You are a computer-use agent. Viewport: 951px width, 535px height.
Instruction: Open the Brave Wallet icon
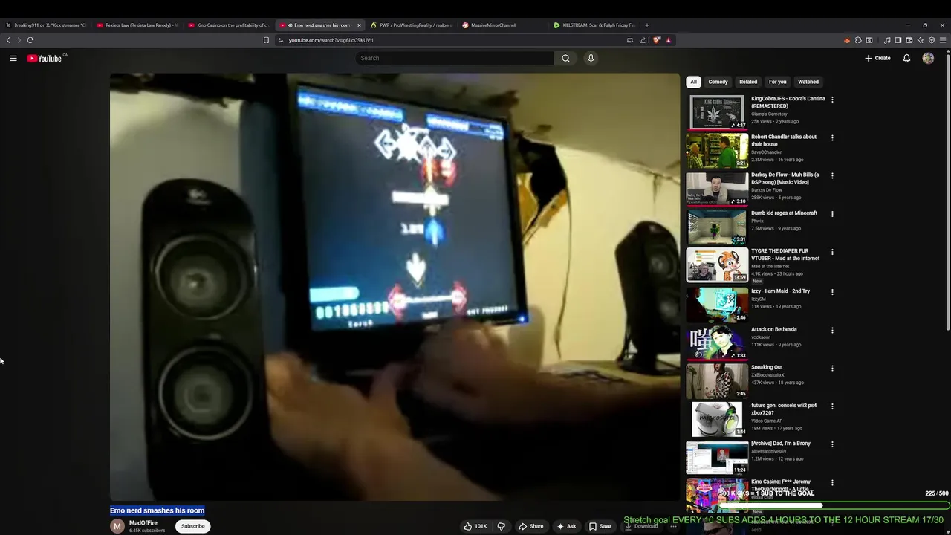(909, 40)
